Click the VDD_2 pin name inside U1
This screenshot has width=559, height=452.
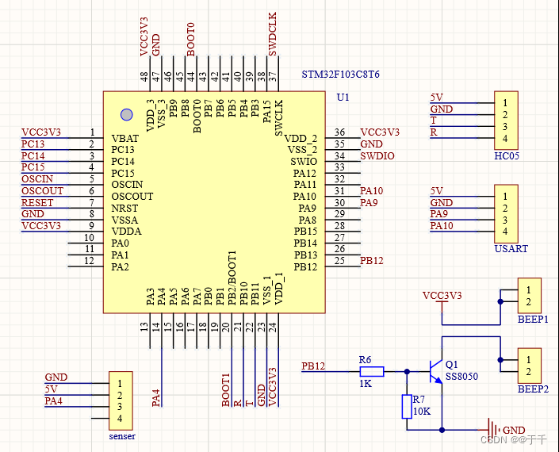pos(301,139)
